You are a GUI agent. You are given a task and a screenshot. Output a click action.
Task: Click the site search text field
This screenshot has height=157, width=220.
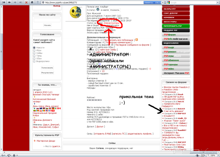click(x=47, y=21)
